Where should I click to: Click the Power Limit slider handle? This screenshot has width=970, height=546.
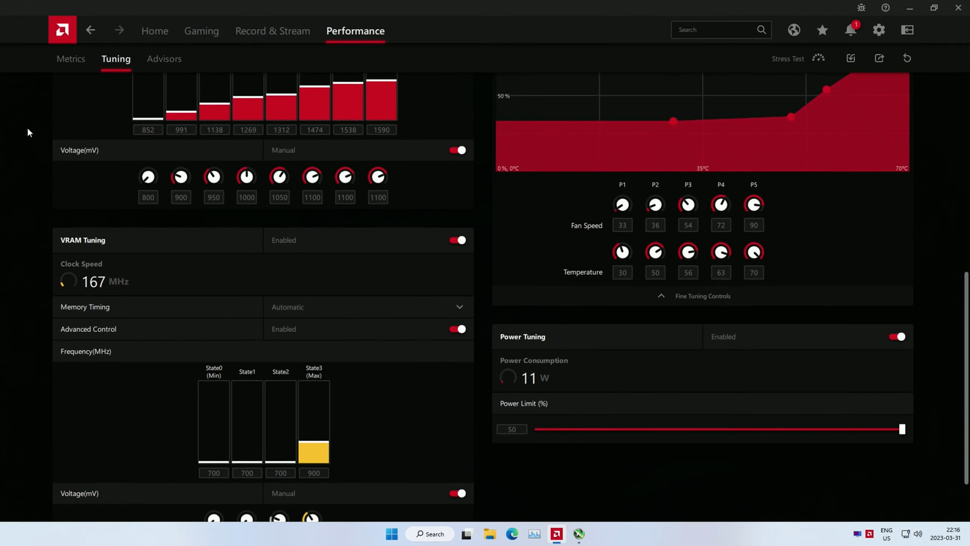901,430
